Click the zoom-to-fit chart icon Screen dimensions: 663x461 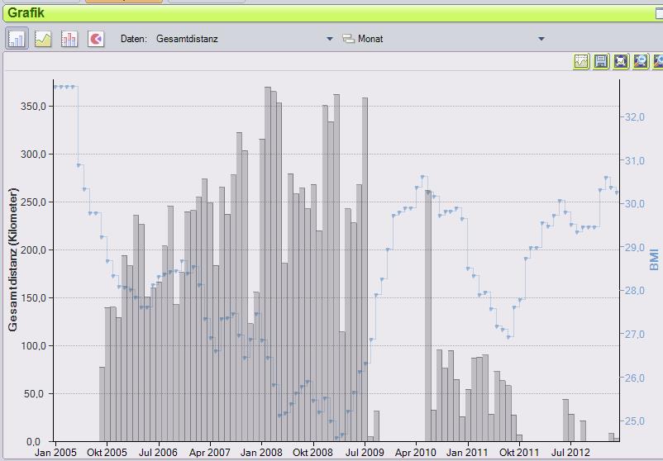click(x=620, y=61)
